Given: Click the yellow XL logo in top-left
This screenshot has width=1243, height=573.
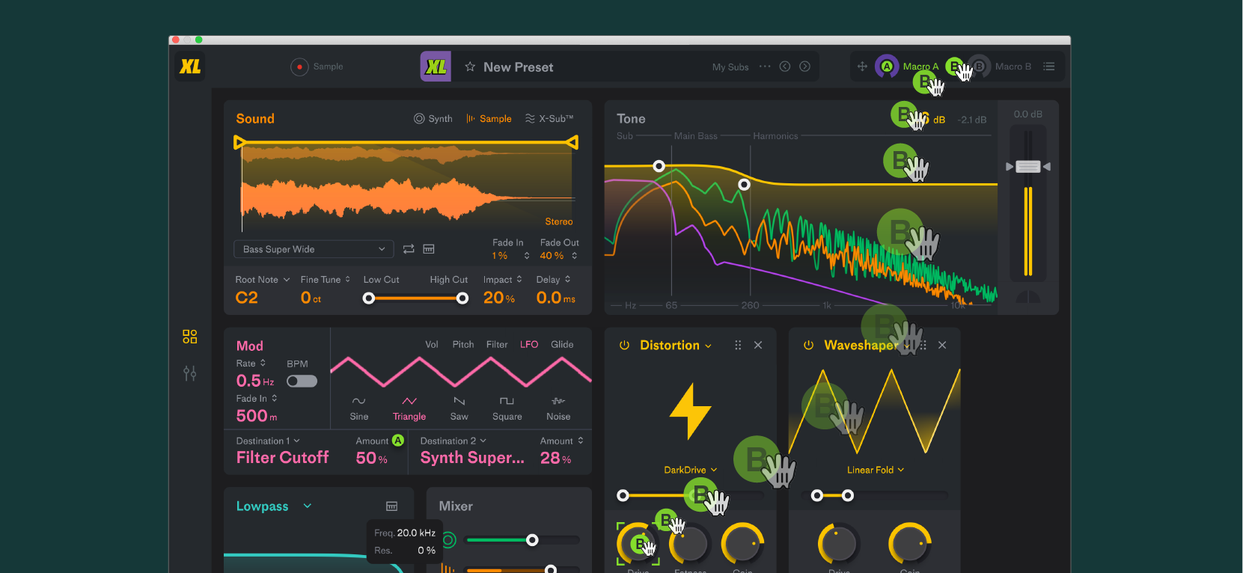Looking at the screenshot, I should [190, 67].
